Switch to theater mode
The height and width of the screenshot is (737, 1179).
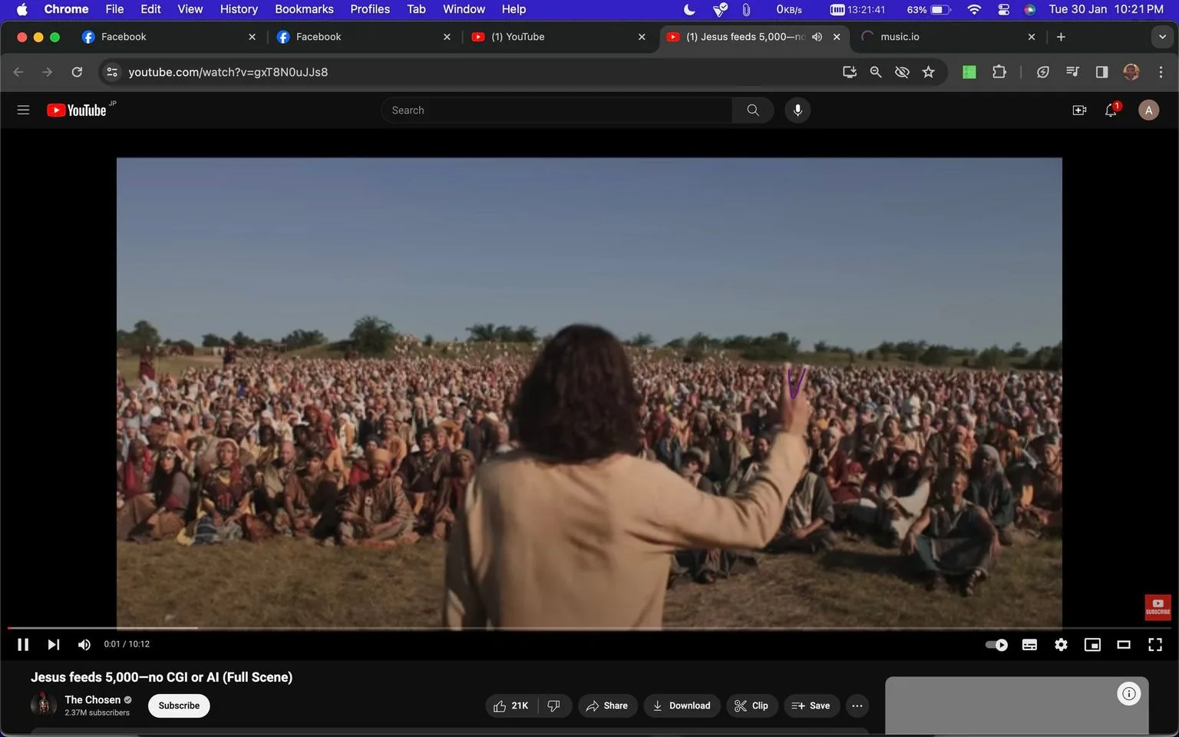(1124, 645)
